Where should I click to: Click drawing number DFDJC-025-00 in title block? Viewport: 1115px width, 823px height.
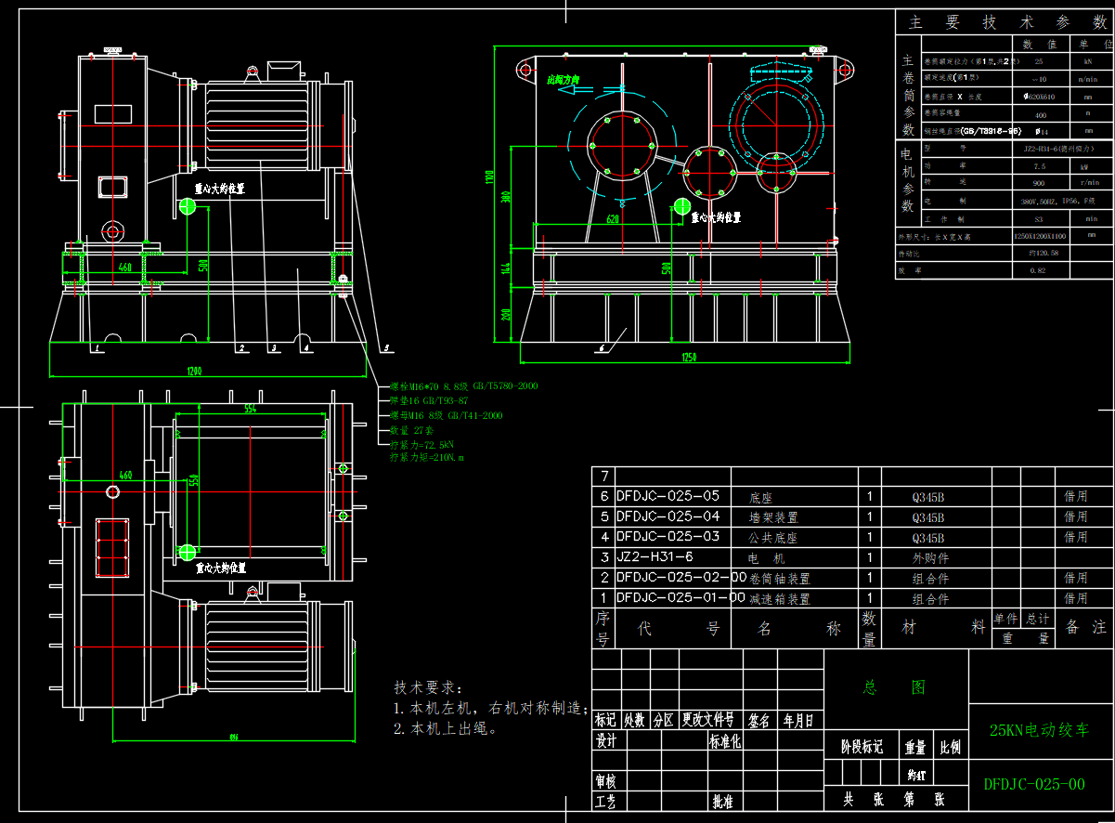click(x=1034, y=784)
